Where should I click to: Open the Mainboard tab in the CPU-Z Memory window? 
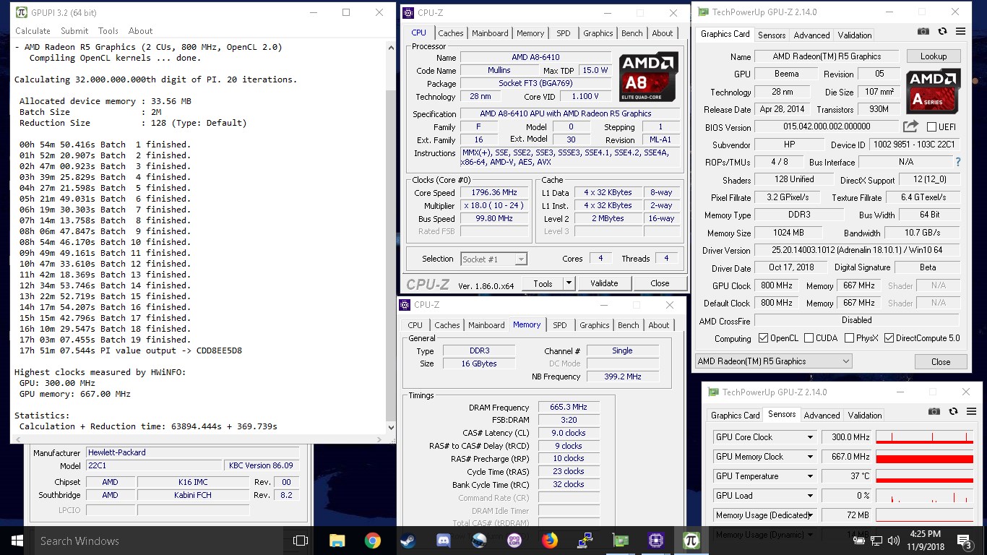click(486, 325)
